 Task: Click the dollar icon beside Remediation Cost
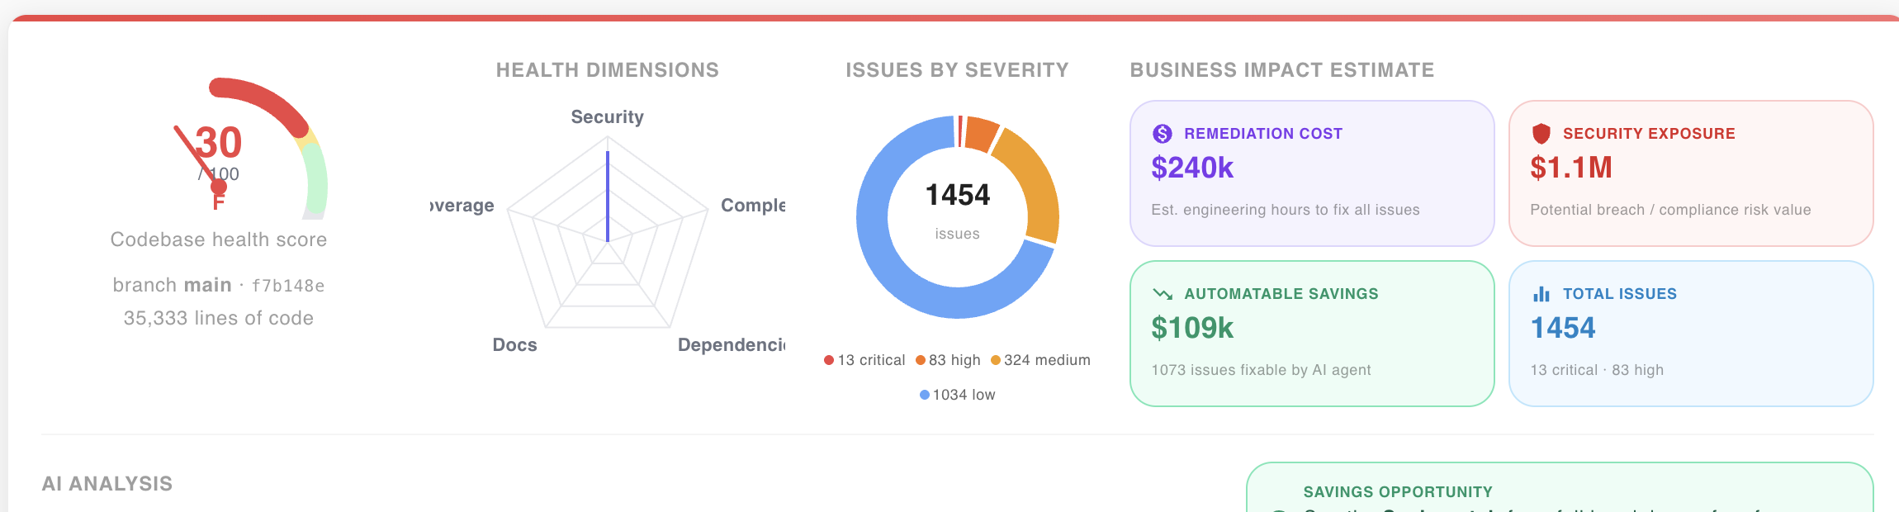point(1162,133)
